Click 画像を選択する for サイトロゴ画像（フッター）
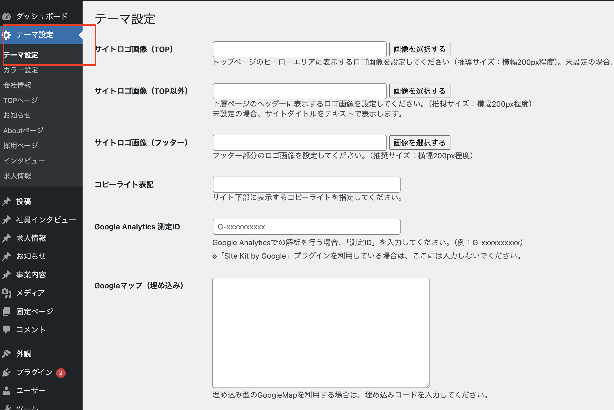Viewport: 614px width, 410px height. point(420,143)
